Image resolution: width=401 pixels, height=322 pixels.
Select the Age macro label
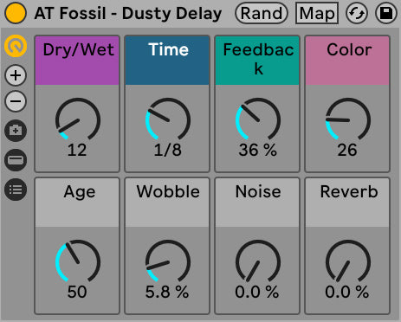(x=77, y=203)
